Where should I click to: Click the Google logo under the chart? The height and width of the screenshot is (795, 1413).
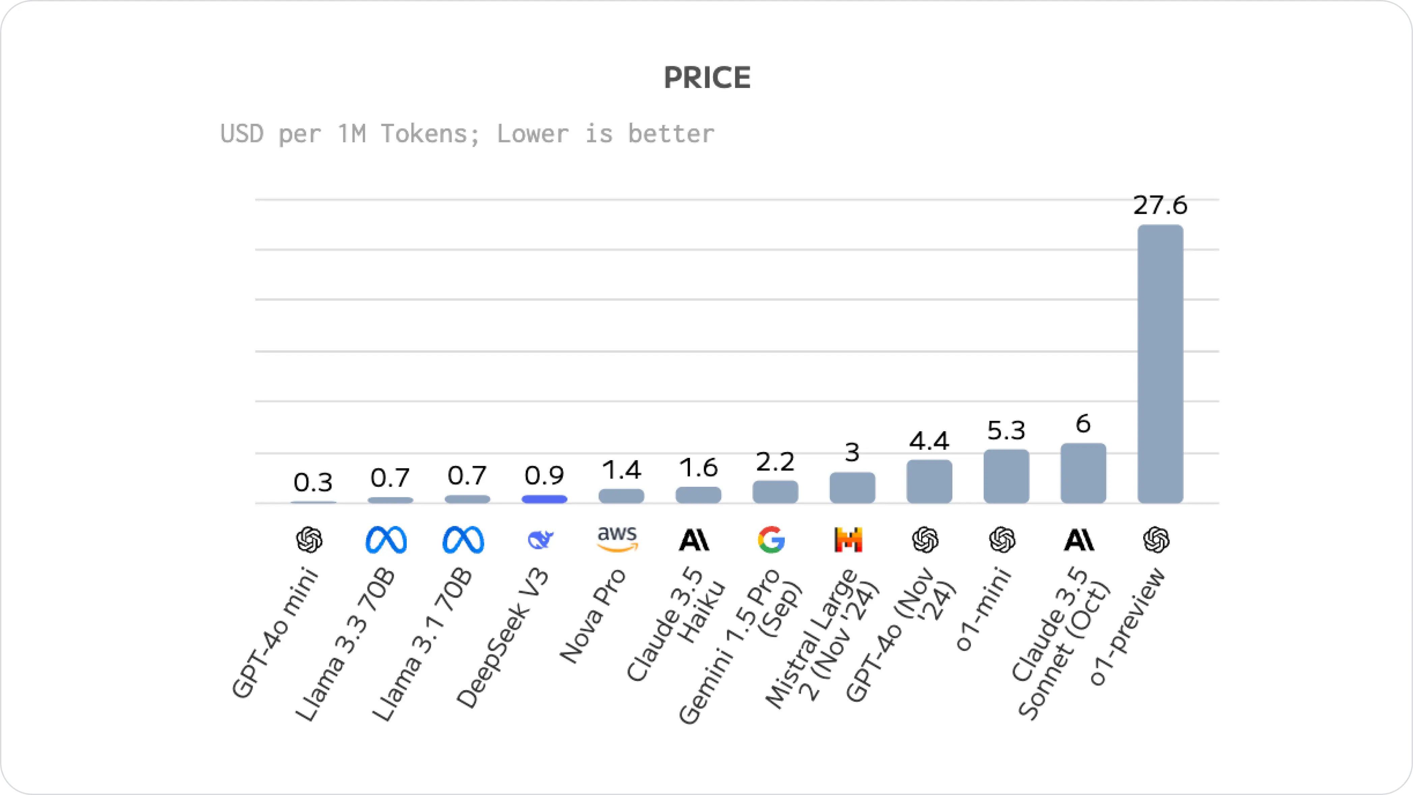(x=771, y=539)
